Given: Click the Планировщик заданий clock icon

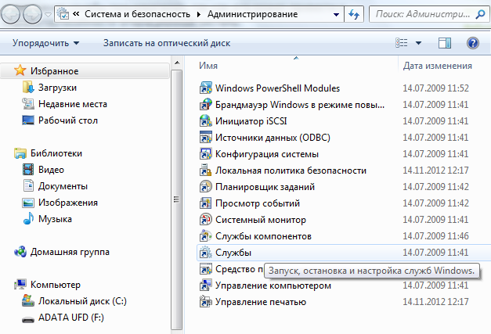Looking at the screenshot, I should pos(206,187).
